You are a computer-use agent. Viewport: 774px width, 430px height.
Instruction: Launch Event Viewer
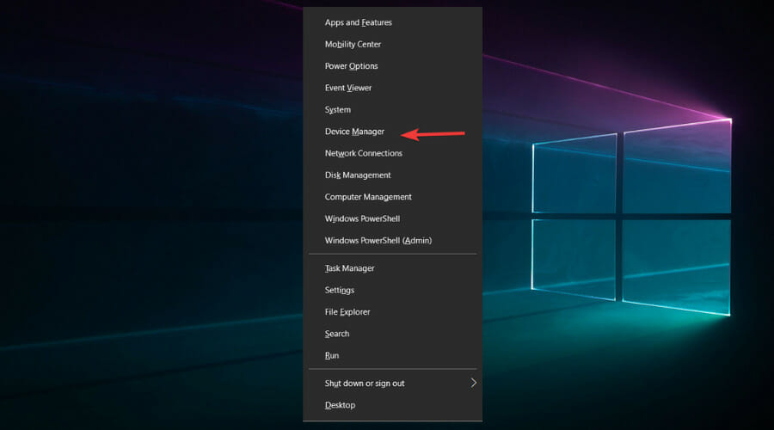tap(392, 88)
